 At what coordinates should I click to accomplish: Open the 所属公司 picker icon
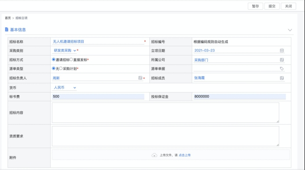coord(282,60)
